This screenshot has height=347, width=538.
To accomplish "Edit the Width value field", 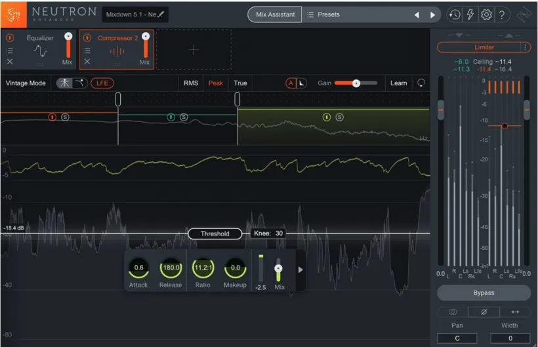I will [510, 338].
